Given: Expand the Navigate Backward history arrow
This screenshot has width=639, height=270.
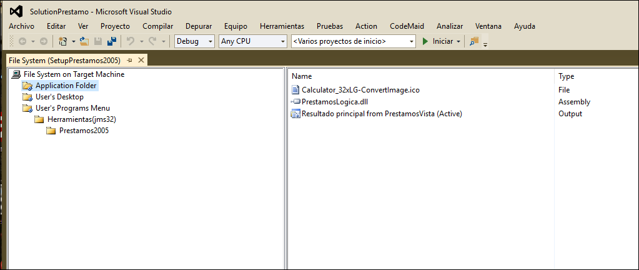Looking at the screenshot, I should coord(33,42).
